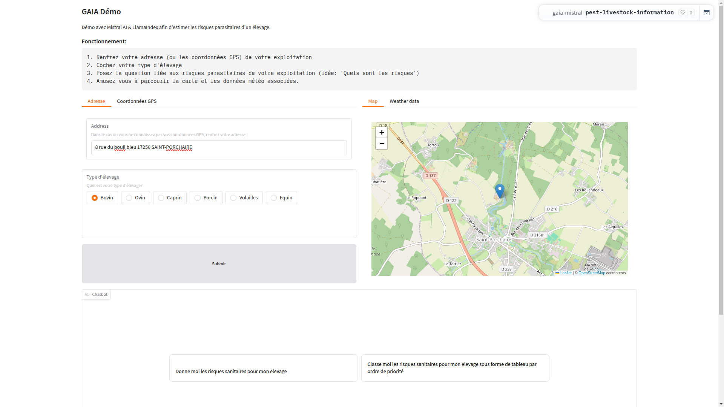Click the Submit button

pyautogui.click(x=219, y=264)
